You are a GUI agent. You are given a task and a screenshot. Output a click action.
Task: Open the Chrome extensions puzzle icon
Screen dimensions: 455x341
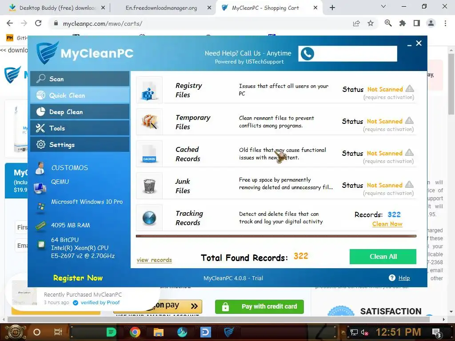coord(403,23)
